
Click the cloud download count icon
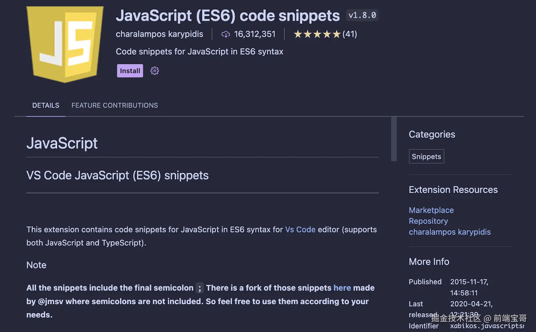(x=225, y=34)
